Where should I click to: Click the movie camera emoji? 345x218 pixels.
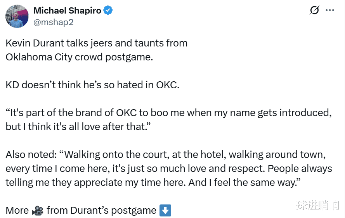coord(38,211)
